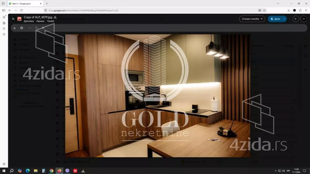The height and width of the screenshot is (174, 310).
Task: Close the Stan 3 browser tab
Action: coord(41,3)
